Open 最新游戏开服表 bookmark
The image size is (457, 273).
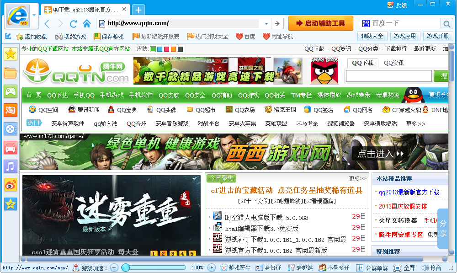[x=156, y=37]
